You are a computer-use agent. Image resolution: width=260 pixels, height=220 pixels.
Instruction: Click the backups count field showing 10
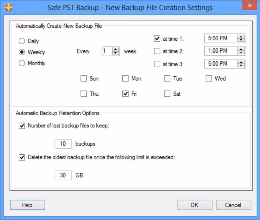point(63,144)
